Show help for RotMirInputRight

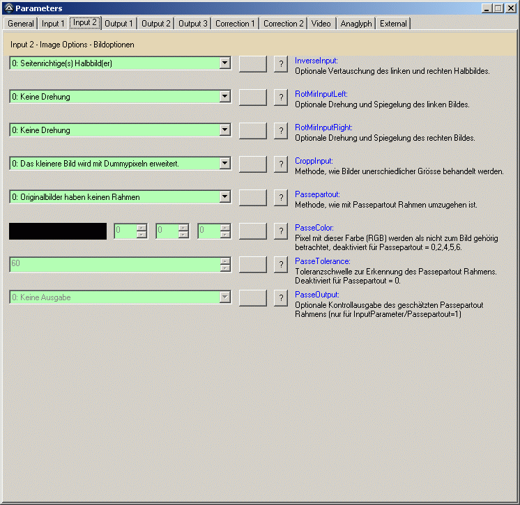coord(280,131)
